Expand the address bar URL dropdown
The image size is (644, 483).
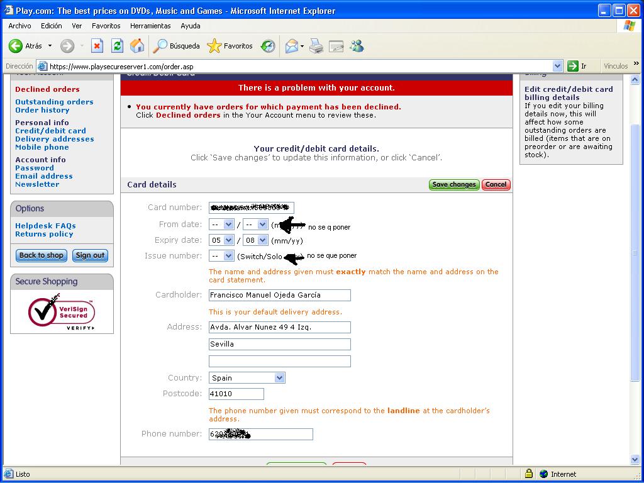557,66
